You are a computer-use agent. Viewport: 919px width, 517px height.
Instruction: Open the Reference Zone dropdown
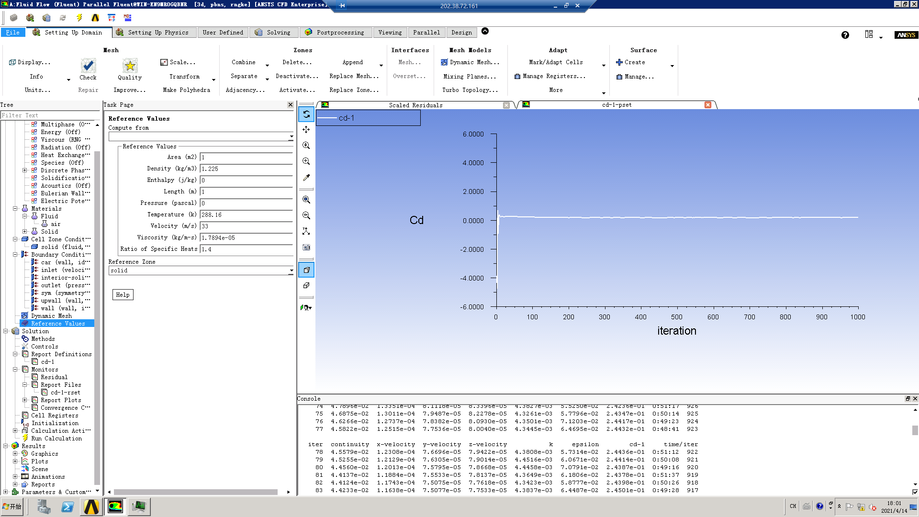291,271
